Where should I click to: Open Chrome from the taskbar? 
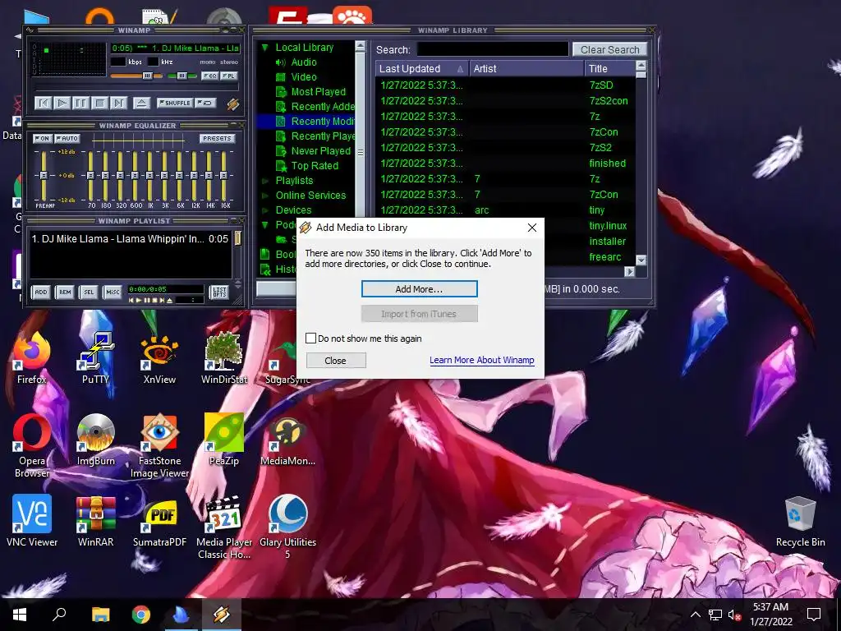point(141,615)
